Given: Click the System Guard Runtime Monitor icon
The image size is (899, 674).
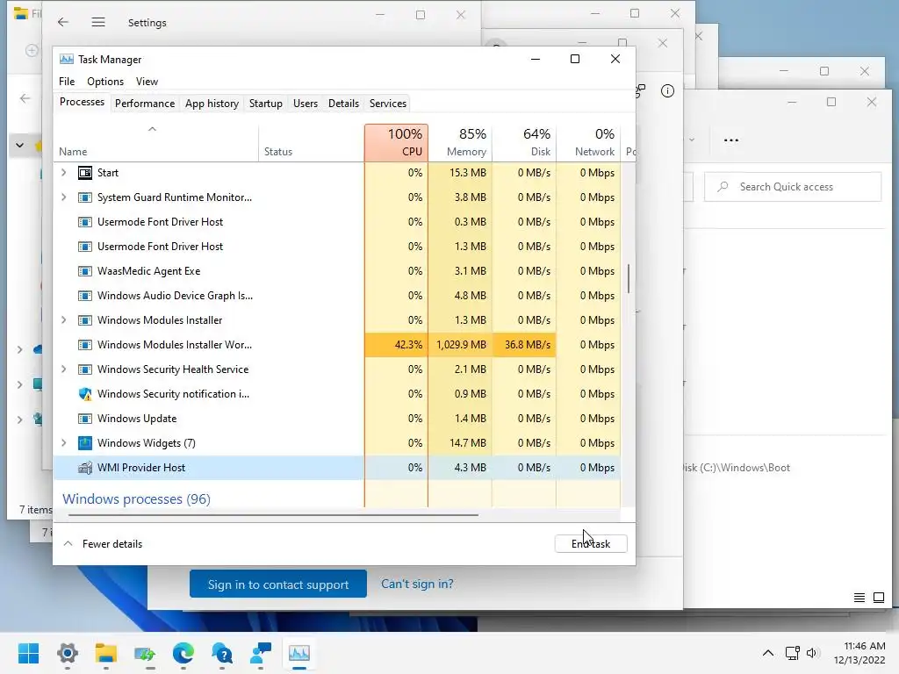Looking at the screenshot, I should tap(85, 197).
